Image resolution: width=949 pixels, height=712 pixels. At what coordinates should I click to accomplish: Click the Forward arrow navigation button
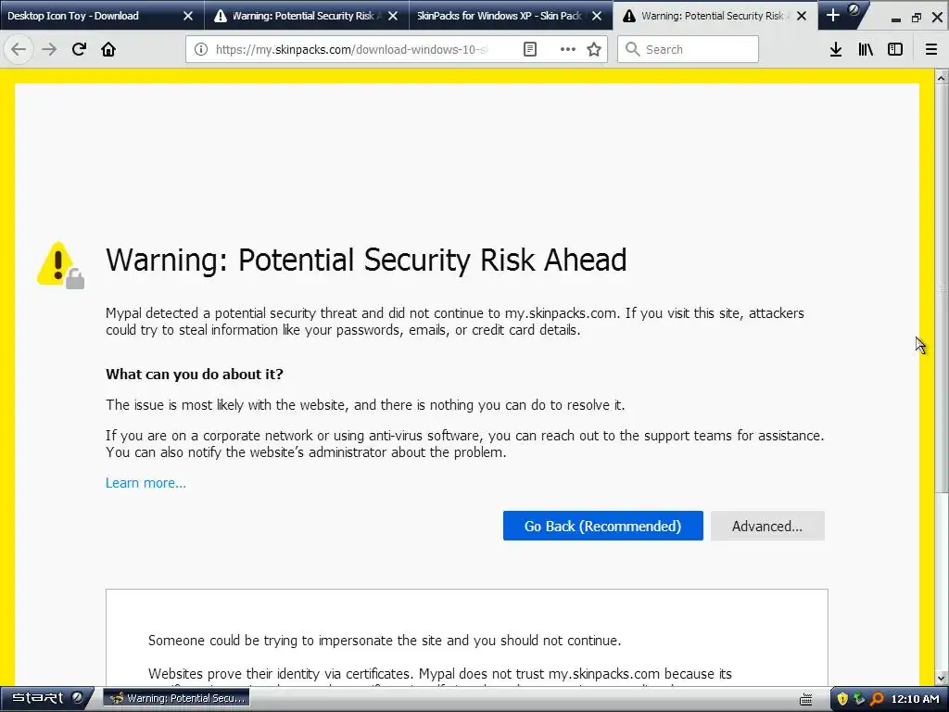coord(49,49)
